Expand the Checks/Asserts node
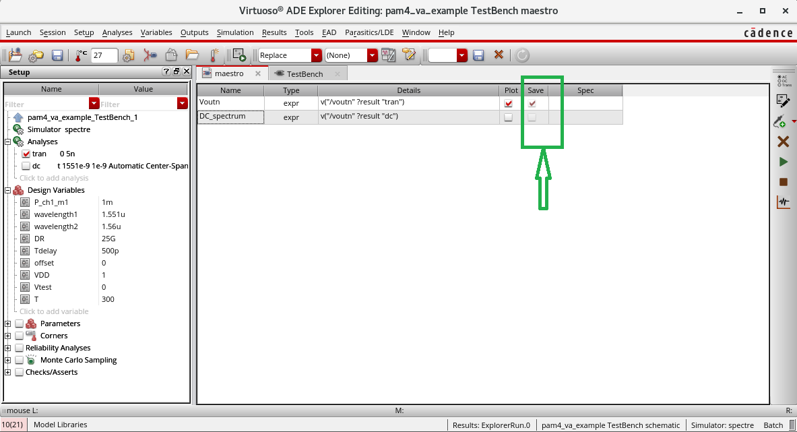Image resolution: width=797 pixels, height=432 pixels. pos(7,373)
